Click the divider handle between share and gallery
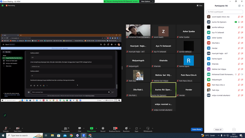The image size is (245, 138). [122, 68]
